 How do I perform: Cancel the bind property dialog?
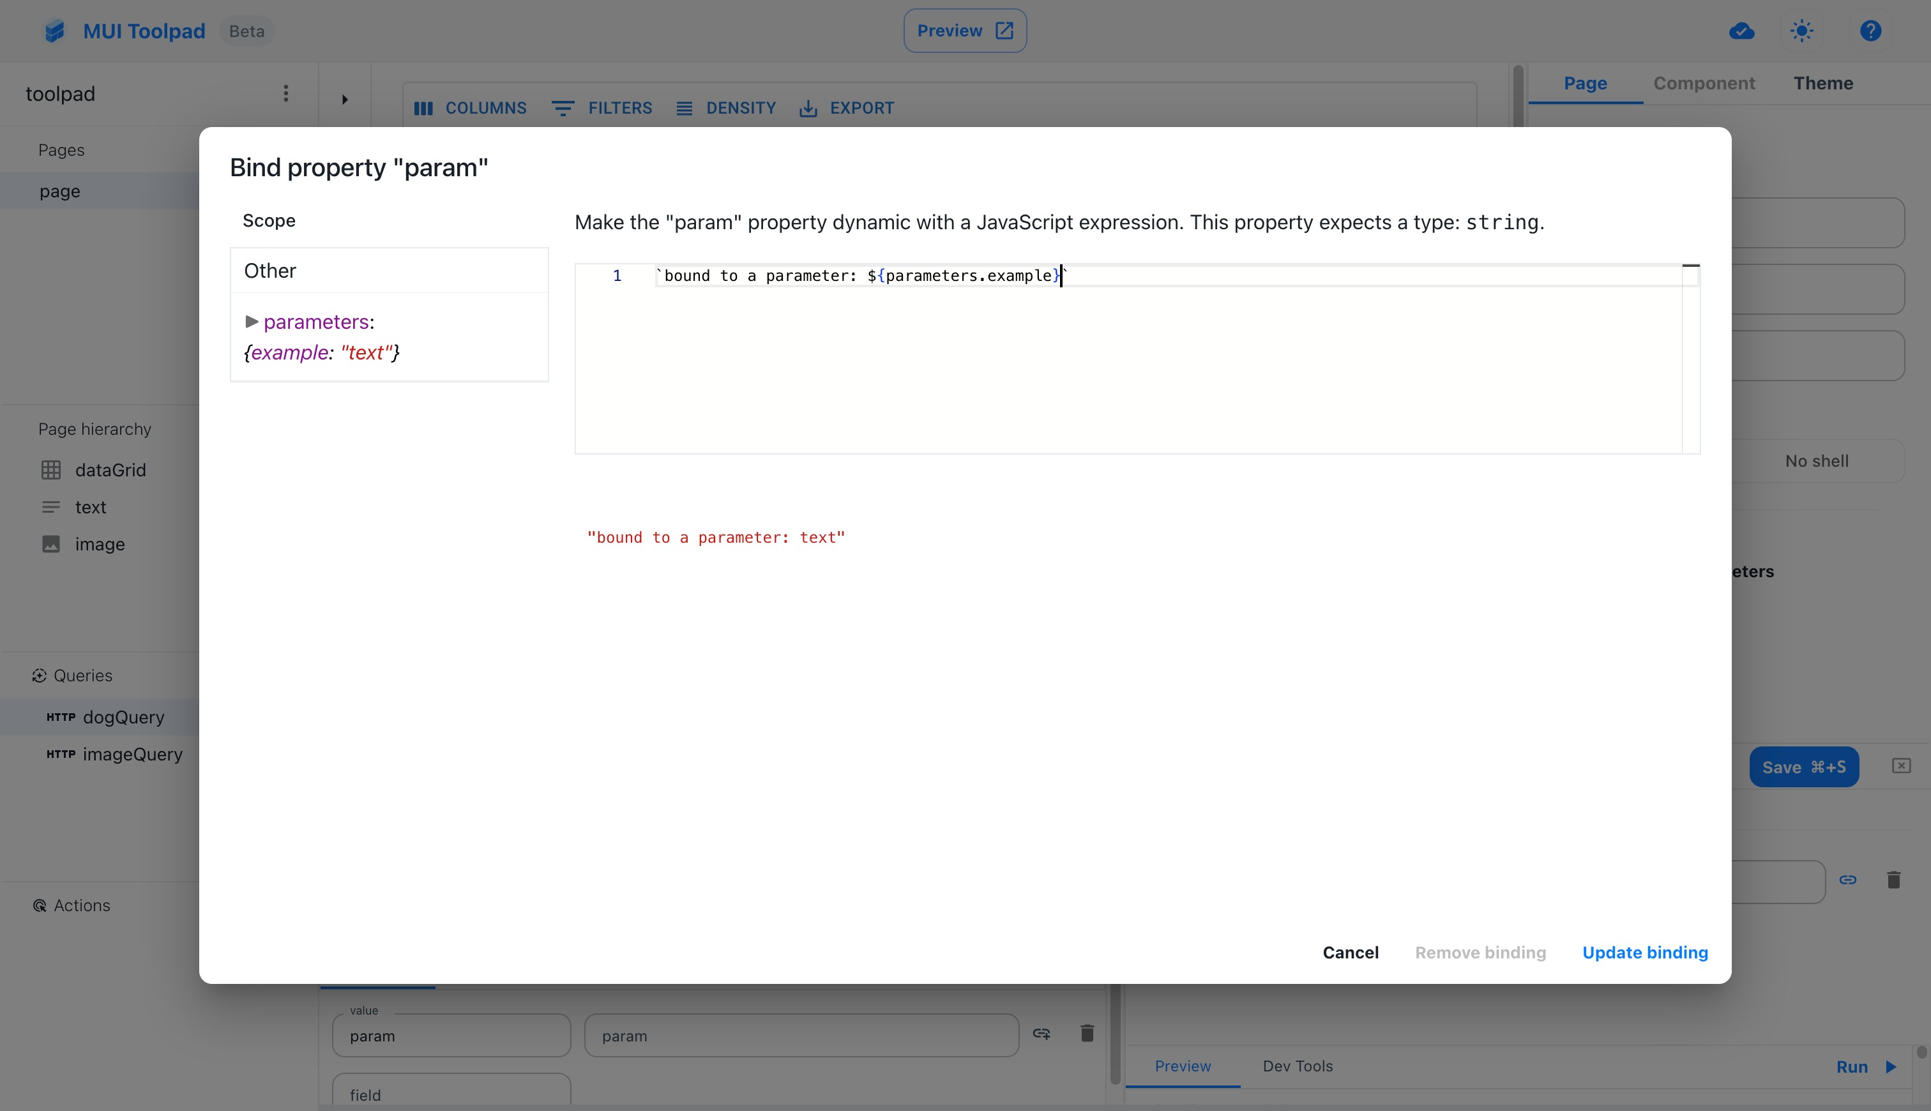1351,952
